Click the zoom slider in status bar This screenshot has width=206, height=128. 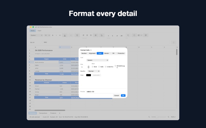159,117
